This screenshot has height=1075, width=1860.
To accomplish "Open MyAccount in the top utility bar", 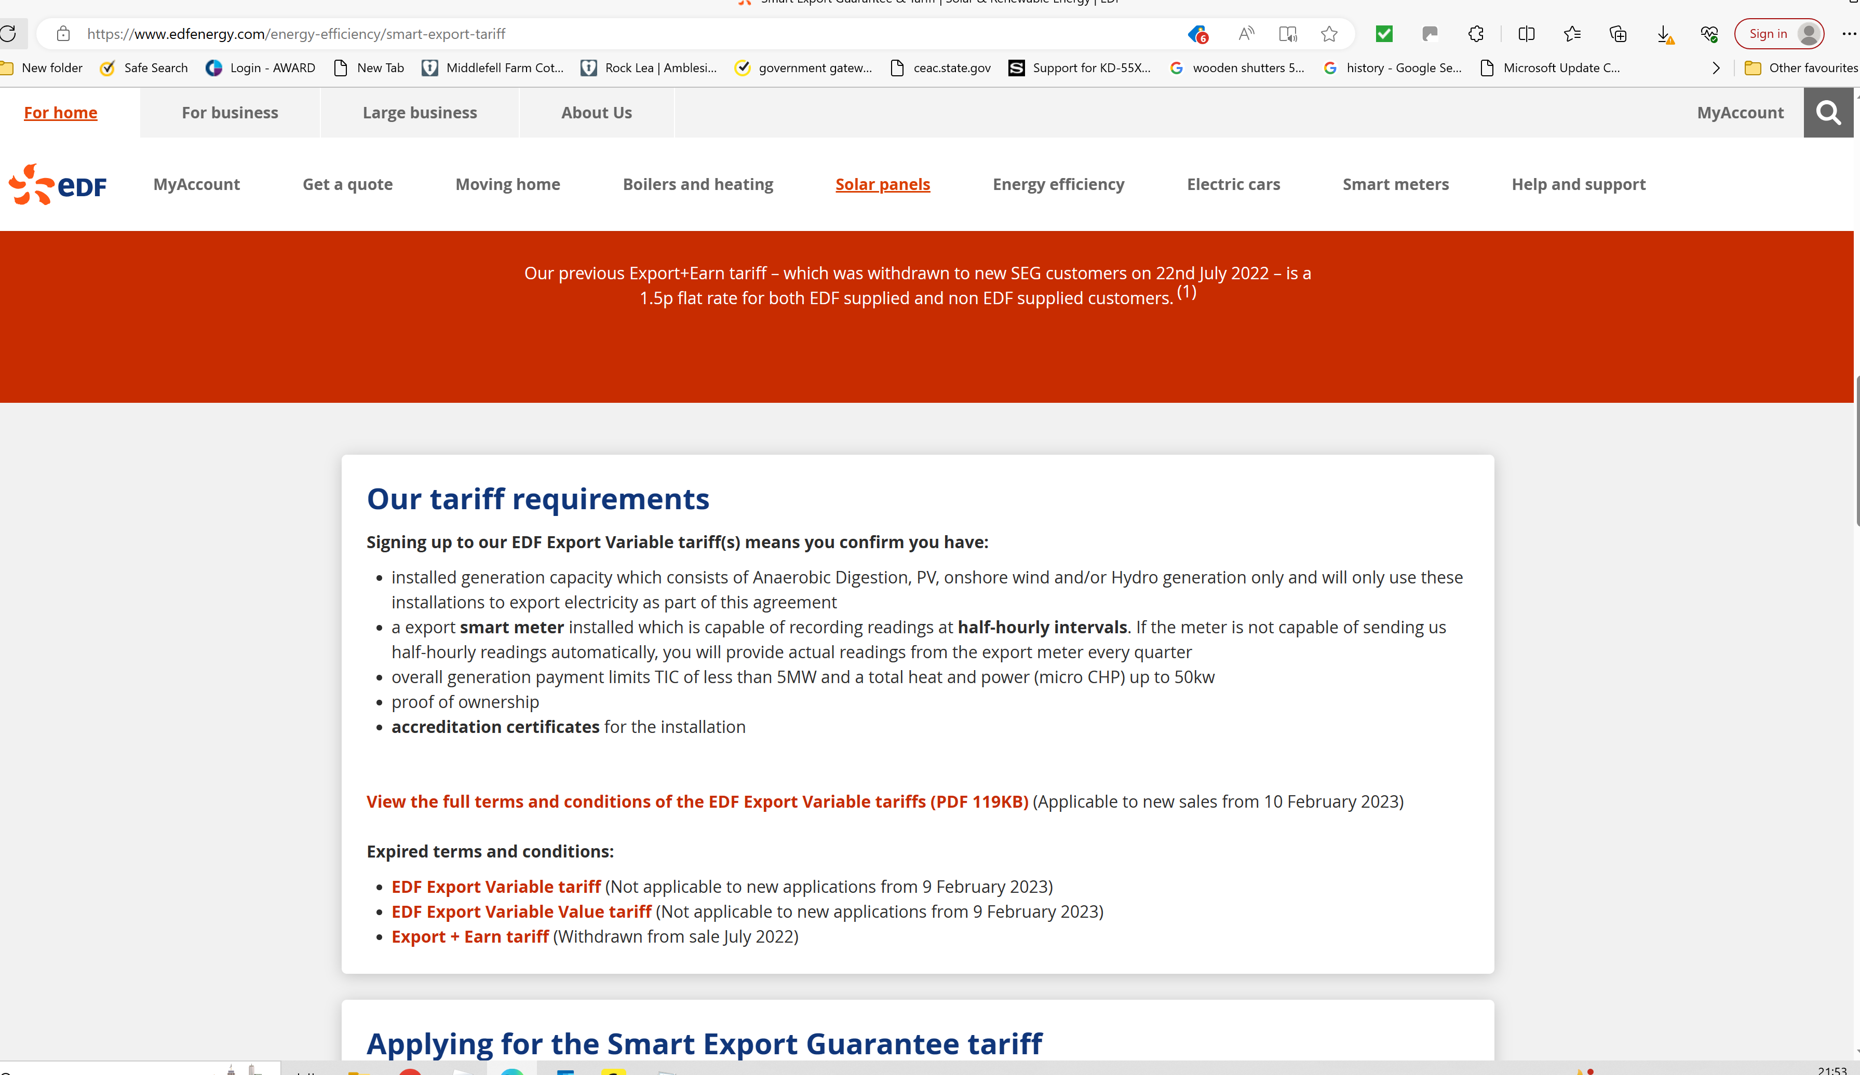I will coord(1741,113).
